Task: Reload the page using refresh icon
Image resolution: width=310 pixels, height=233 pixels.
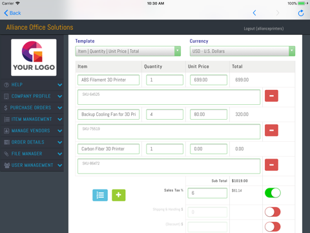Action: (x=301, y=13)
